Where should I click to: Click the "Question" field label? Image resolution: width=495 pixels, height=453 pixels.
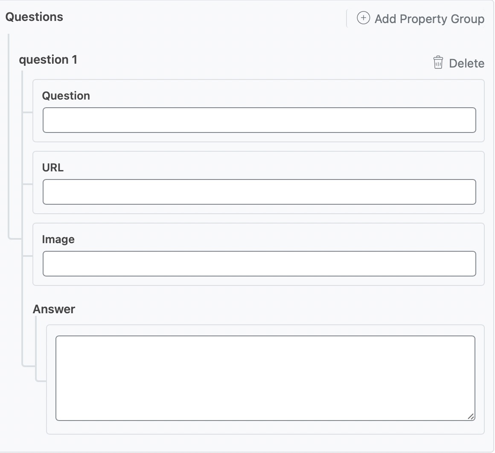tap(66, 96)
